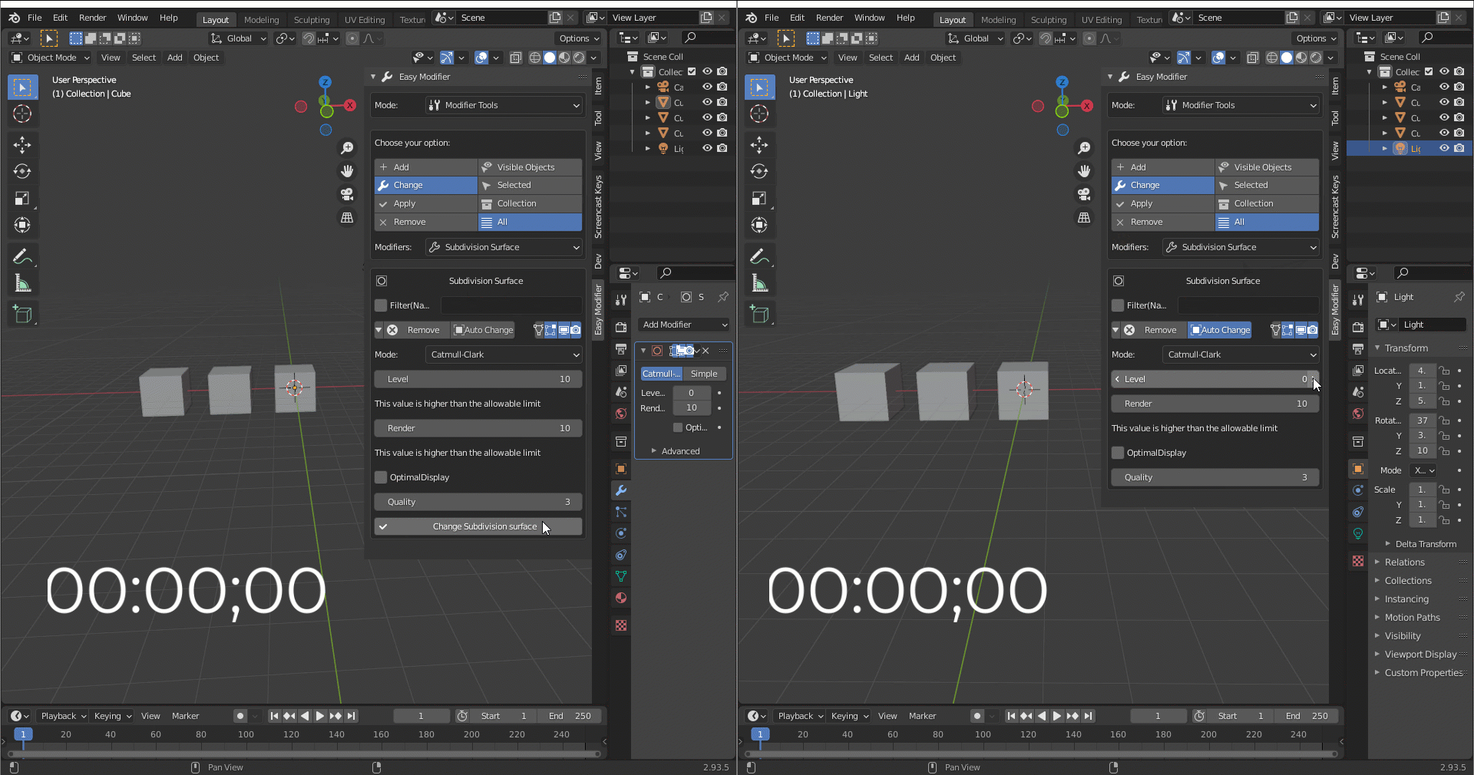Switch to the Sculpting tab
The width and height of the screenshot is (1474, 775).
click(x=312, y=19)
